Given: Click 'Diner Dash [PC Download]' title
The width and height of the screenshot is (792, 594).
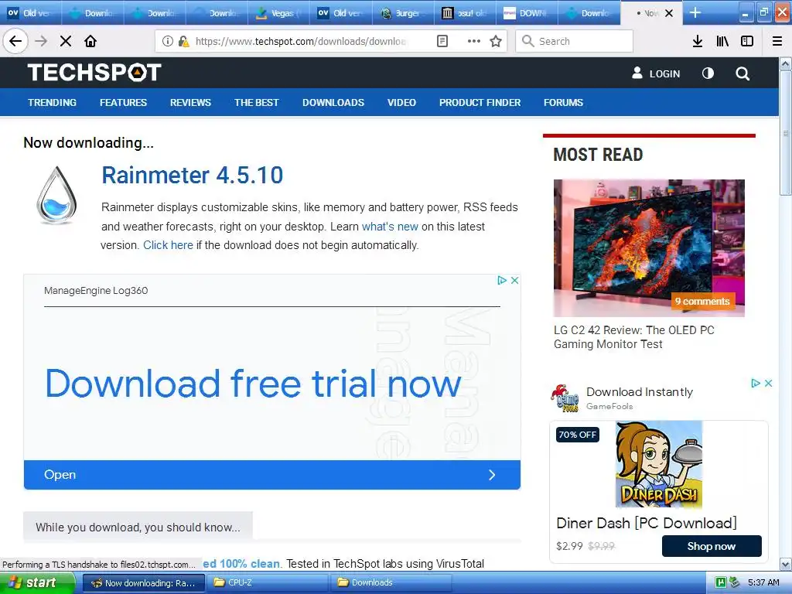Looking at the screenshot, I should point(647,523).
